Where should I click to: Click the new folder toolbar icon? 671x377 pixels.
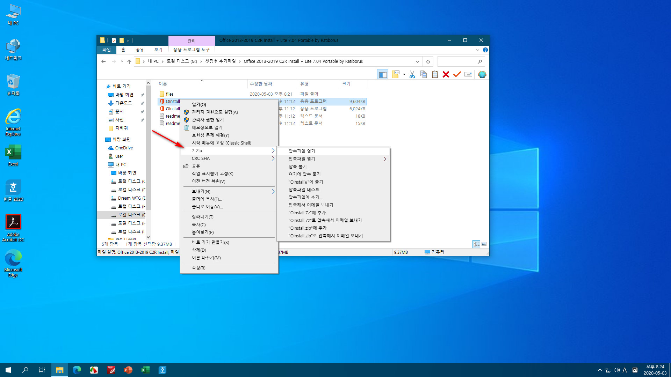396,74
